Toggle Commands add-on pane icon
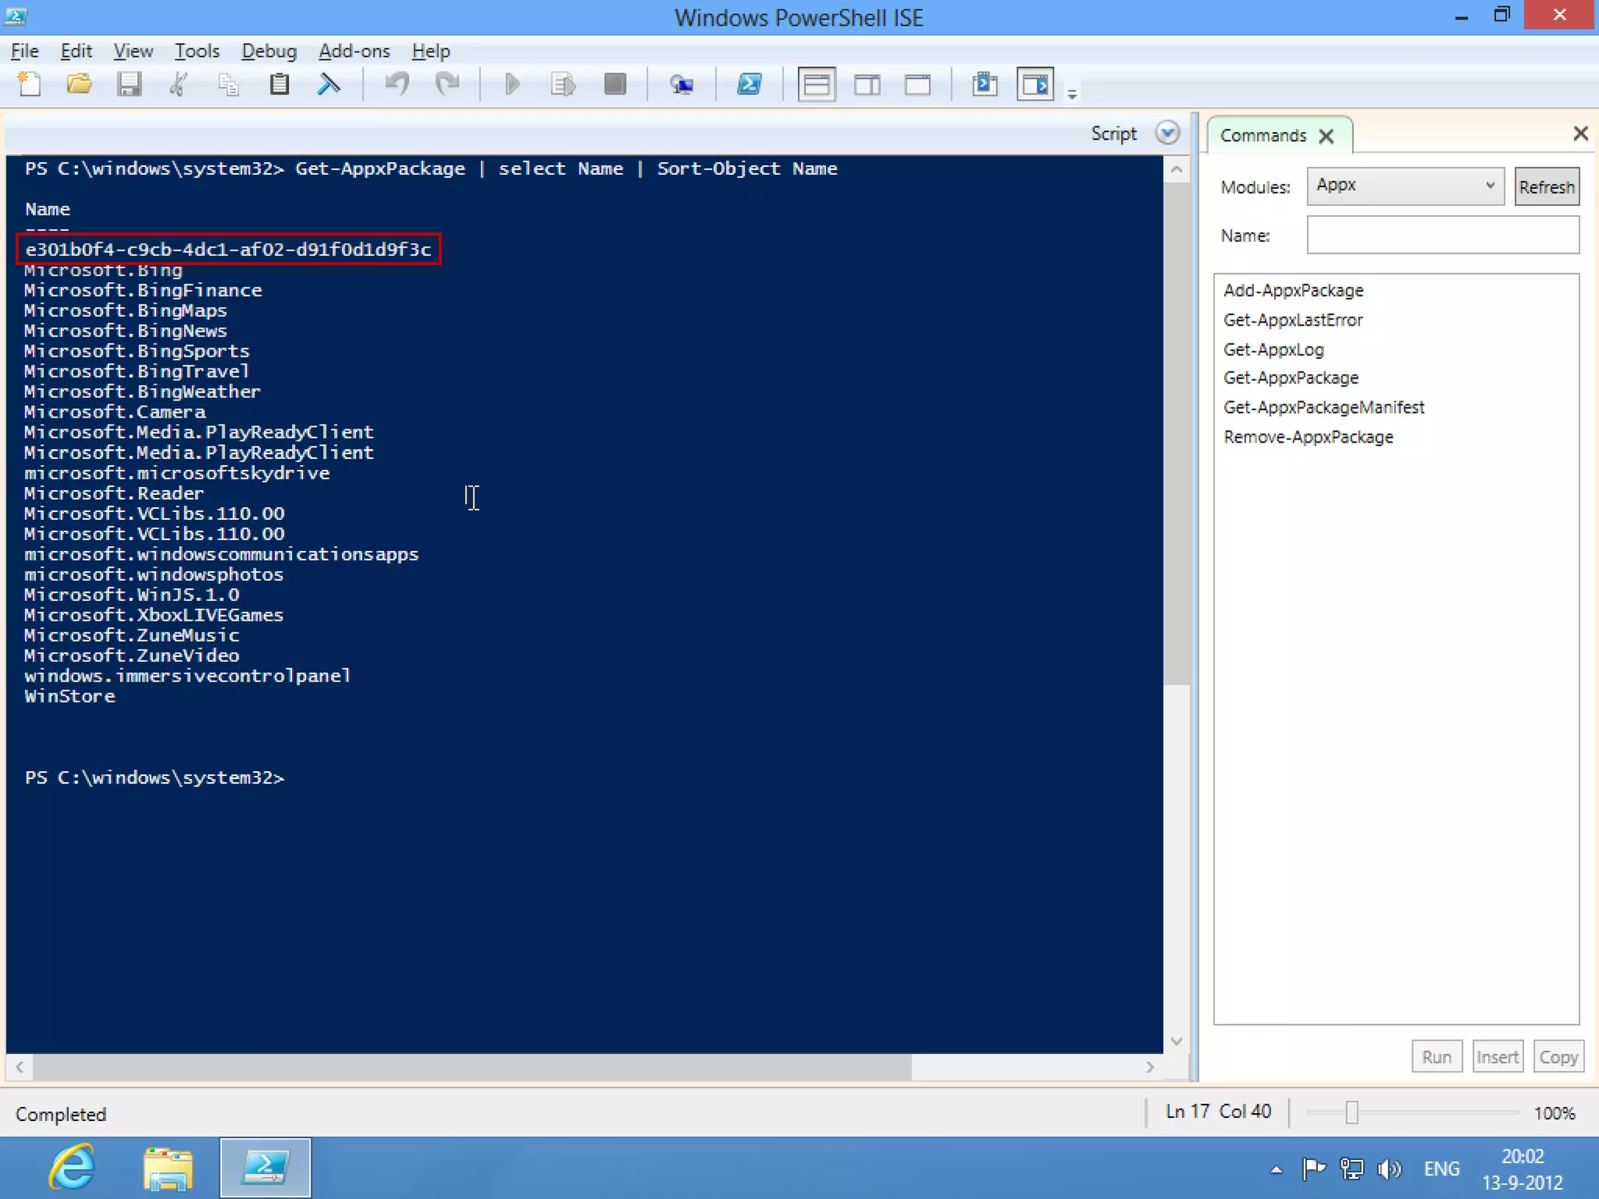The width and height of the screenshot is (1599, 1199). pyautogui.click(x=1035, y=84)
